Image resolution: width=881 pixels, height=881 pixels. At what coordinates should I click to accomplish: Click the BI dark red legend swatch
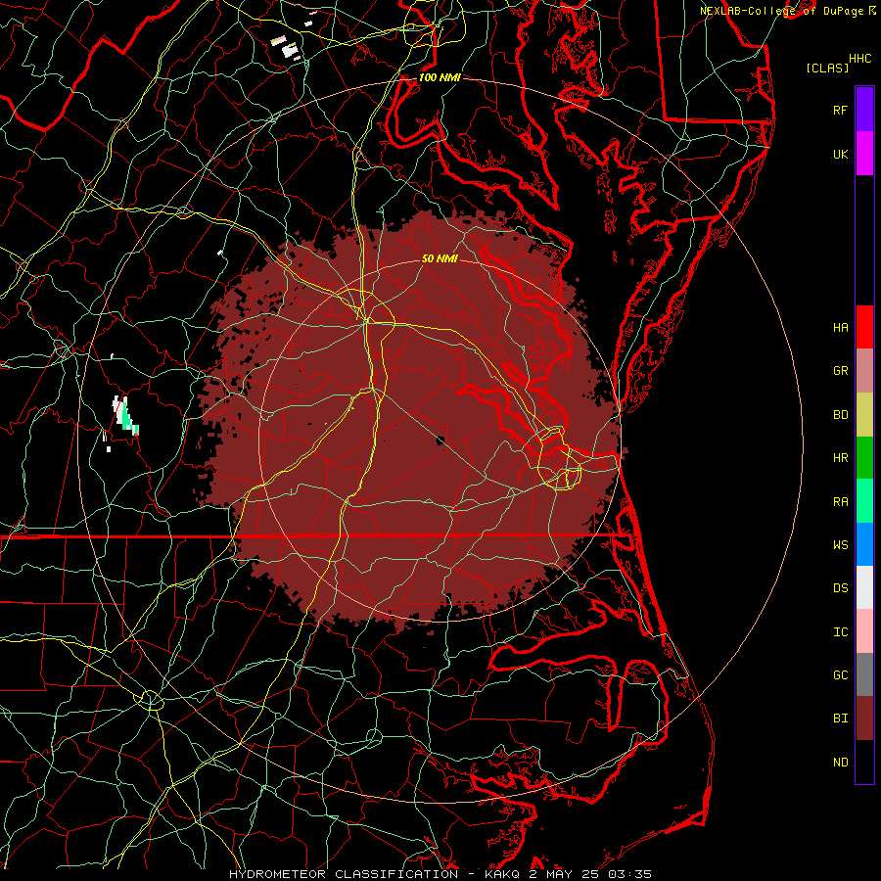[x=864, y=719]
